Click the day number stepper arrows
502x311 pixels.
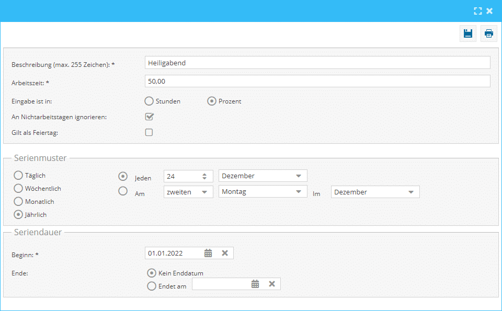coord(204,176)
